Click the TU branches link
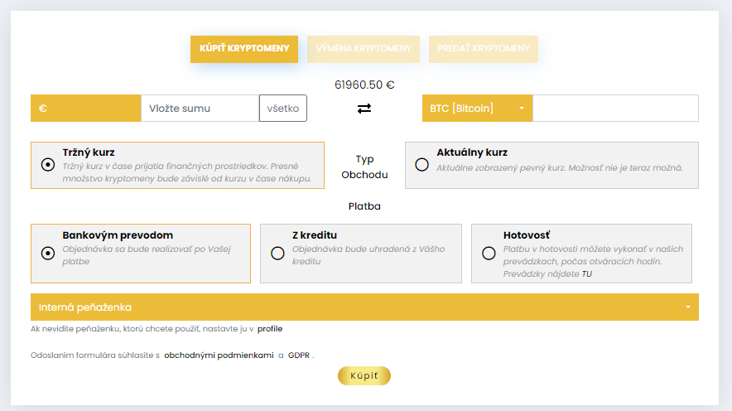Image resolution: width=732 pixels, height=411 pixels. pyautogui.click(x=586, y=273)
